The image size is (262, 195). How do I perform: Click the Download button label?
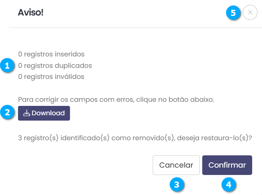coord(48,113)
